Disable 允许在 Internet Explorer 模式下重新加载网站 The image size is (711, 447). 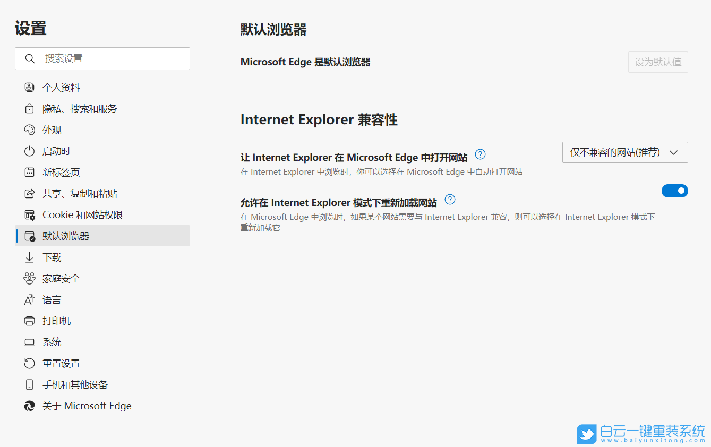675,191
